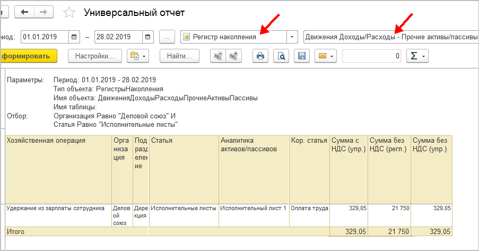Screen dimensions: 479x251
Task: Add report to favorites with star icon
Action: pos(69,13)
